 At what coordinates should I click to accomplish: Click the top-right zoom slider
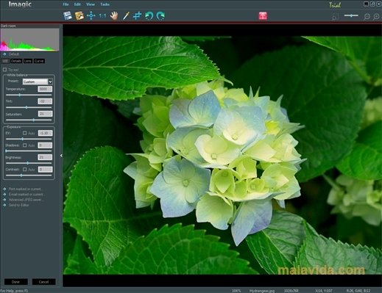tap(351, 15)
